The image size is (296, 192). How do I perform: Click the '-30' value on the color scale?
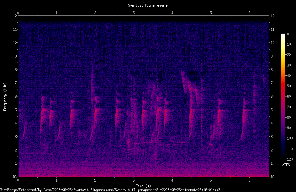(288, 65)
